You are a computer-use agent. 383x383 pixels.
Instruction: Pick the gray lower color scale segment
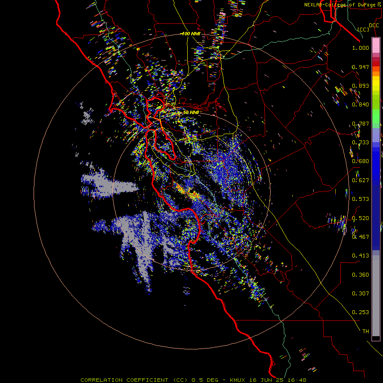pos(376,296)
